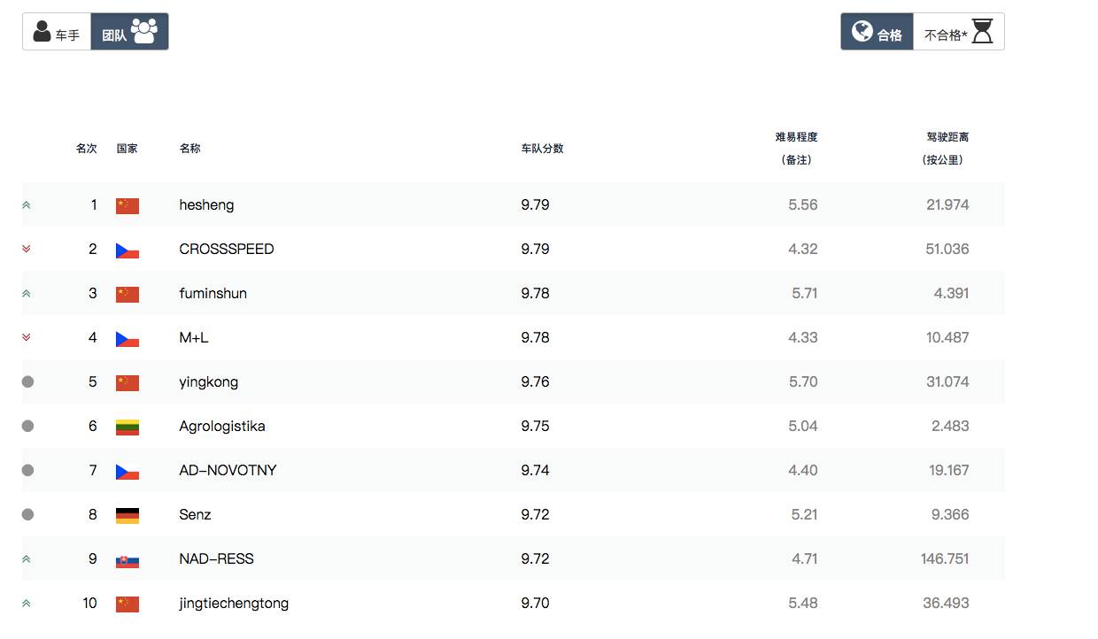Viewport: 1098px width, 639px height.
Task: Select M+L's difficulty value 4.33
Action: [x=803, y=337]
